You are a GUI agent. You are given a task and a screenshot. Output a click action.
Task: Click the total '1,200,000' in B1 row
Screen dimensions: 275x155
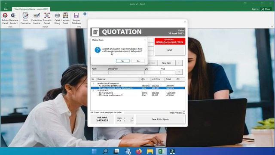pyautogui.click(x=171, y=93)
